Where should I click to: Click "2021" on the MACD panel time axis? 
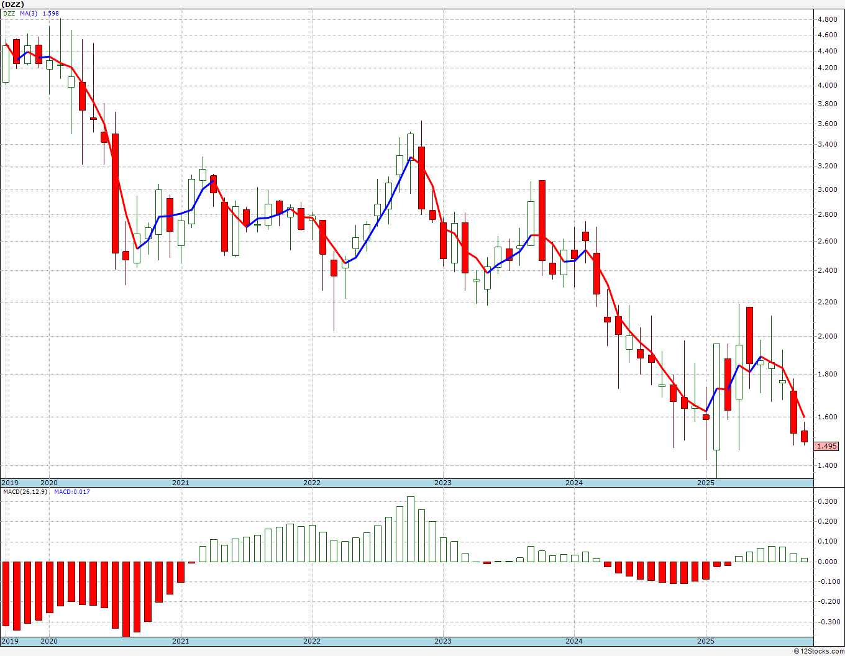point(181,641)
